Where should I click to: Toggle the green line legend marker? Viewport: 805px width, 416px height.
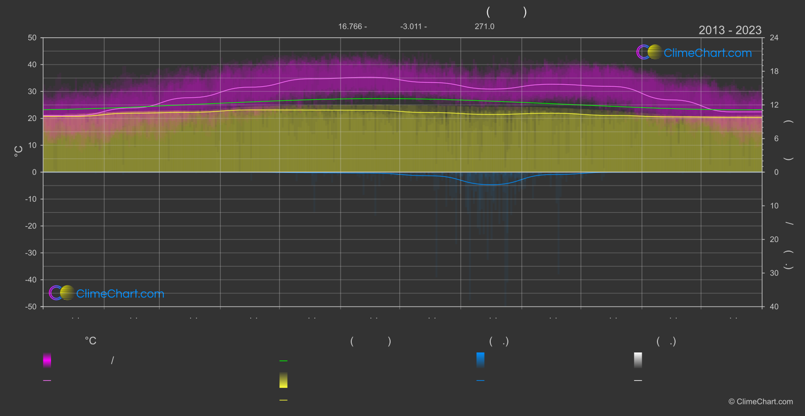(x=283, y=361)
